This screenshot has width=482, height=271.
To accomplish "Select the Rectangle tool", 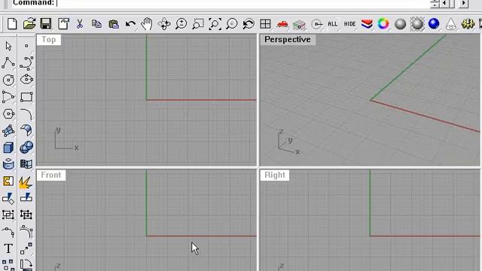I will pyautogui.click(x=26, y=97).
